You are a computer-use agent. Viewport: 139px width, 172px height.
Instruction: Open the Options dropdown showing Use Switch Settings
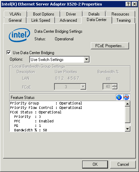point(87,59)
